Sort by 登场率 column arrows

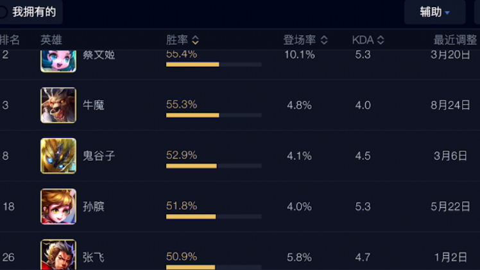pos(324,40)
